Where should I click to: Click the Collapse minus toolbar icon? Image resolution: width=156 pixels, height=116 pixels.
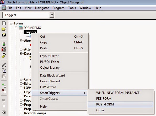(x=4, y=106)
